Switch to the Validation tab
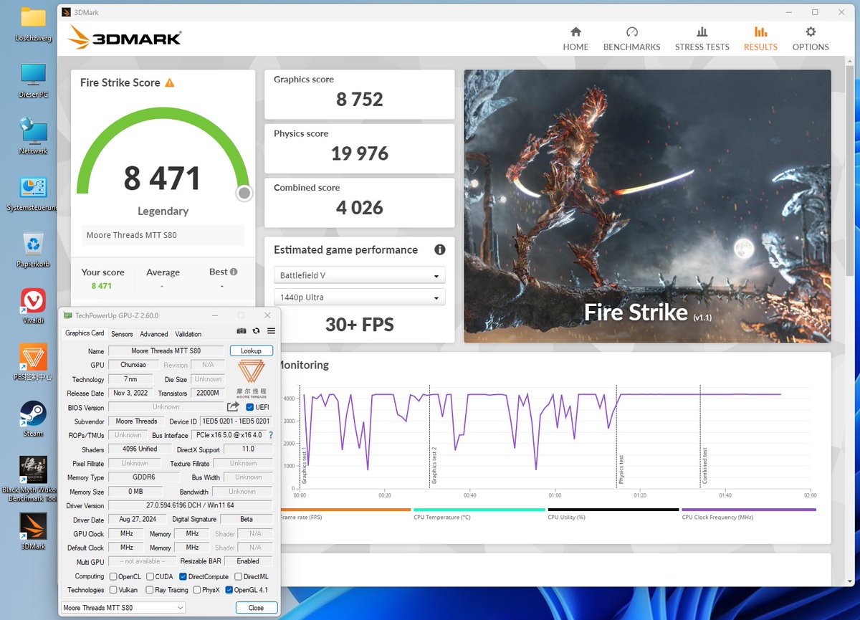Image resolution: width=860 pixels, height=620 pixels. (x=188, y=334)
